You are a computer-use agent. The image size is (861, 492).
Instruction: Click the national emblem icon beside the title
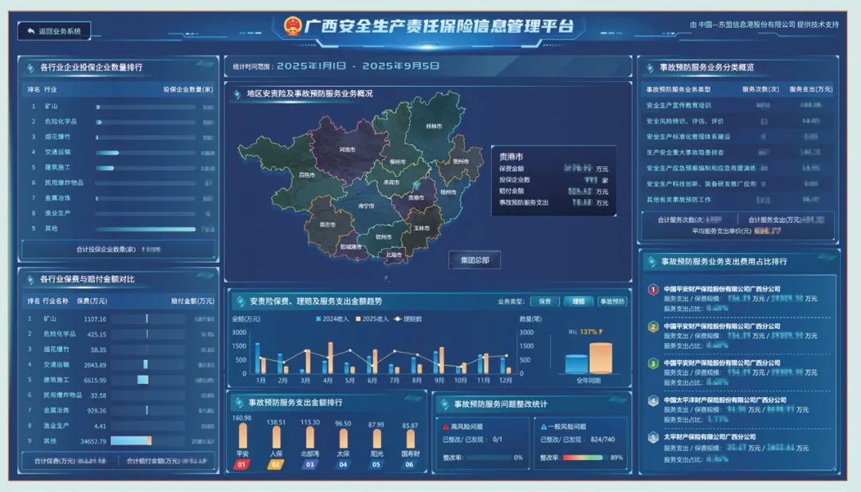click(x=293, y=25)
